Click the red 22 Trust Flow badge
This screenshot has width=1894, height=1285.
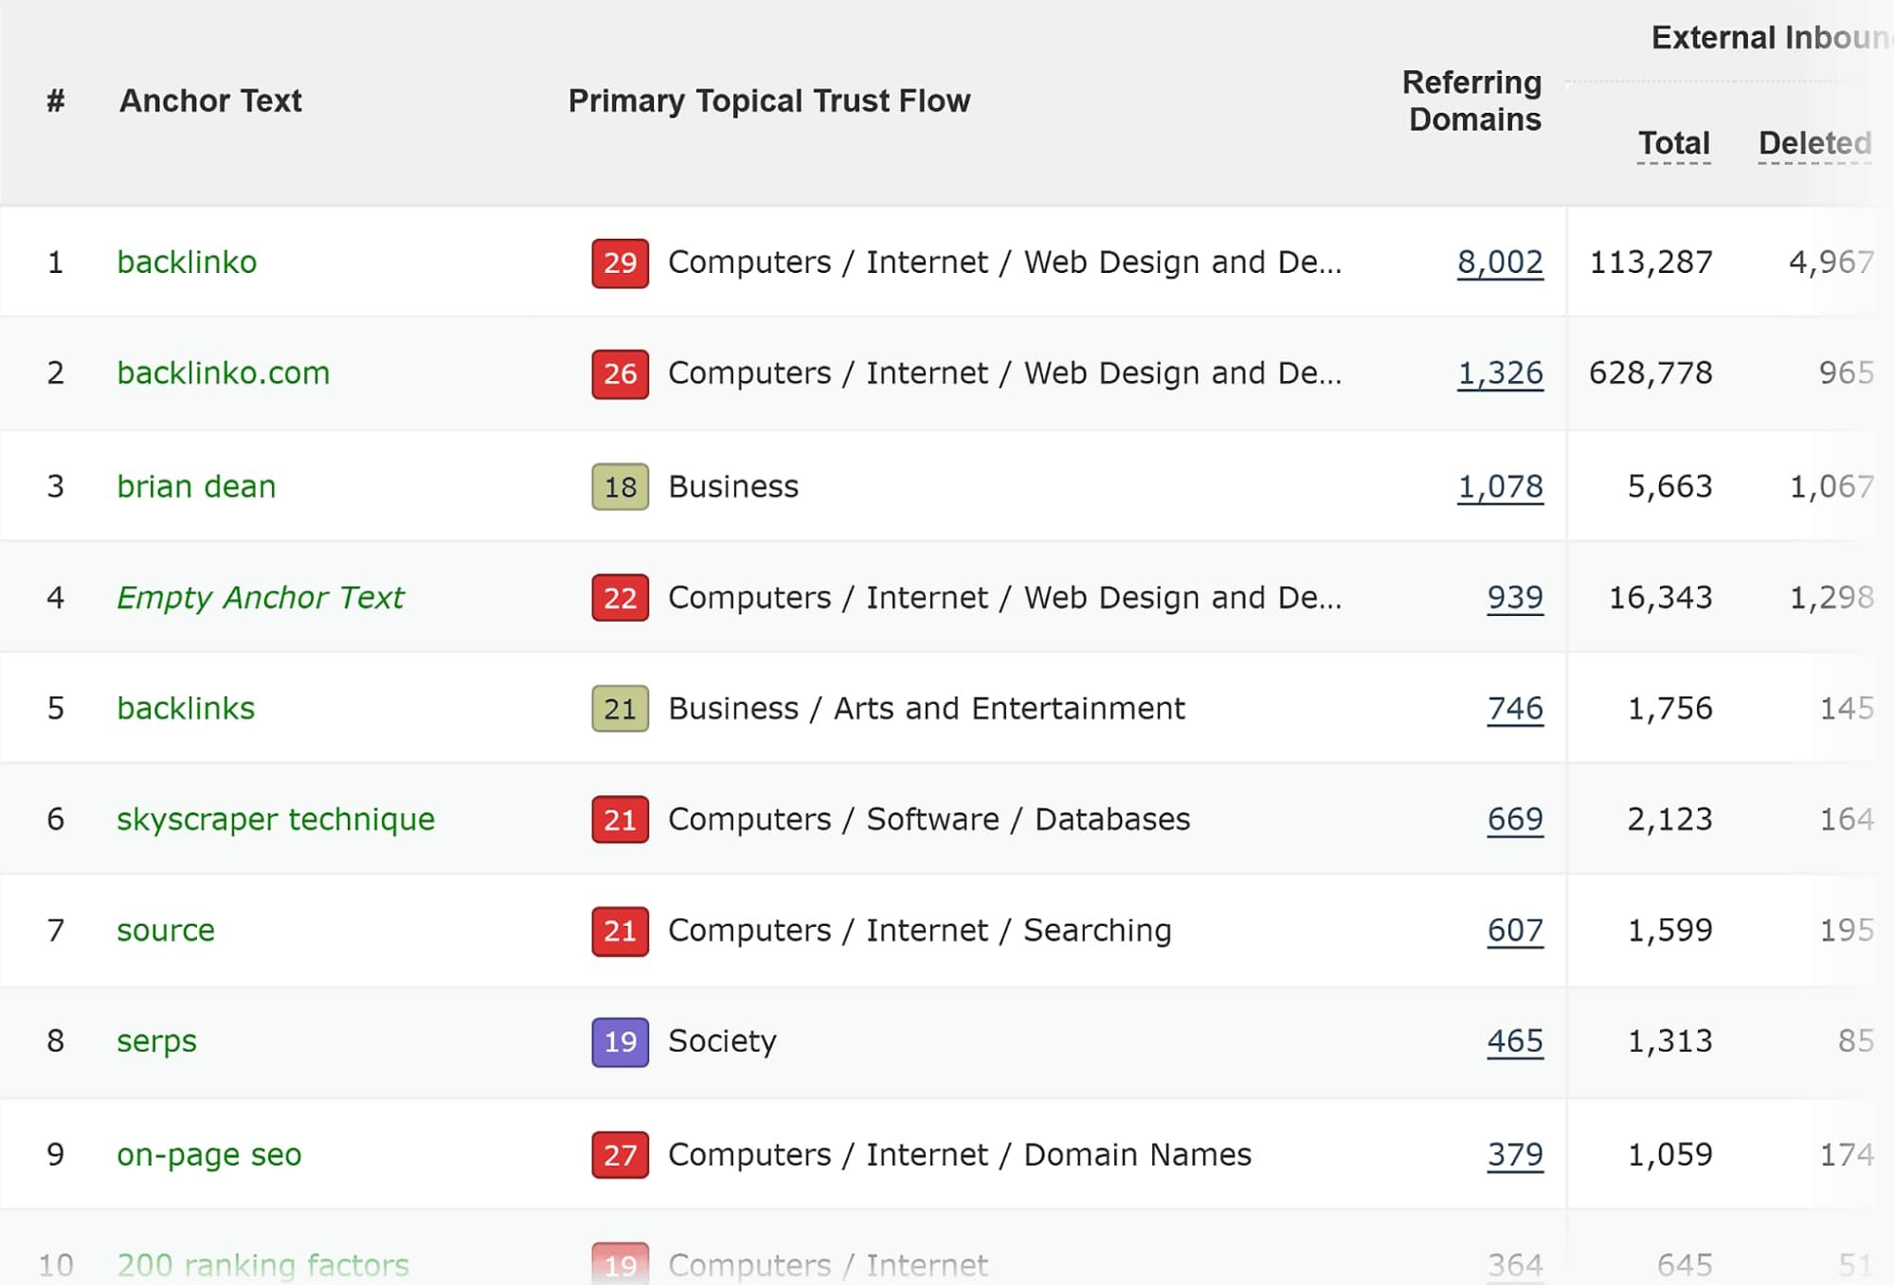(x=621, y=598)
